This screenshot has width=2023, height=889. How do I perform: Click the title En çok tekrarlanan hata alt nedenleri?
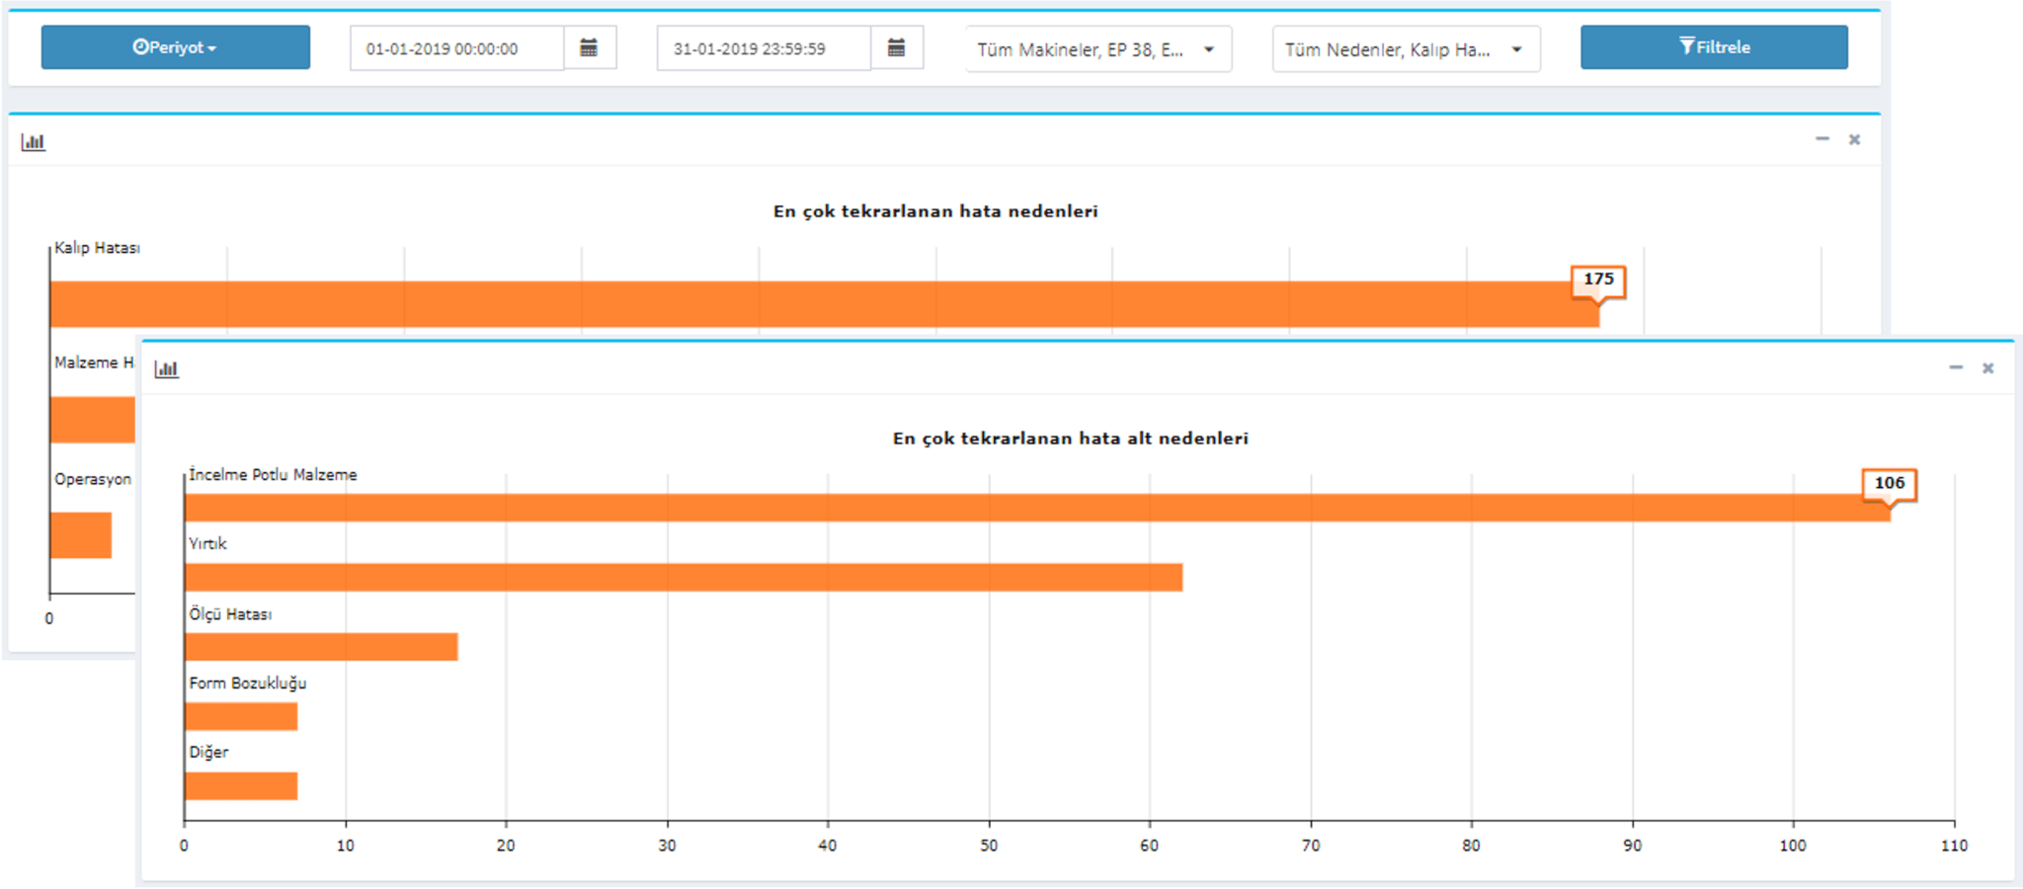pyautogui.click(x=1071, y=439)
